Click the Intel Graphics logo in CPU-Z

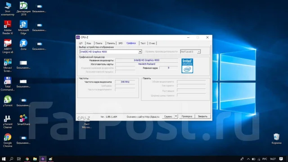pos(187,66)
